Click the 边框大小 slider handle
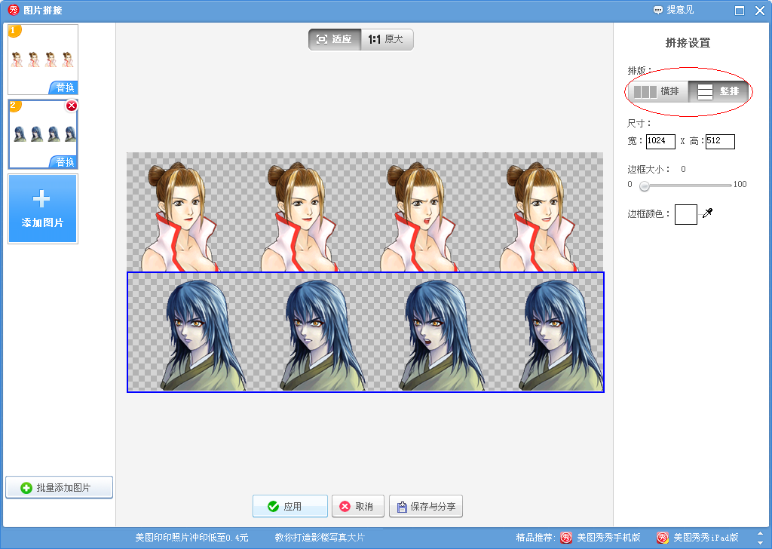The height and width of the screenshot is (549, 772). tap(644, 186)
